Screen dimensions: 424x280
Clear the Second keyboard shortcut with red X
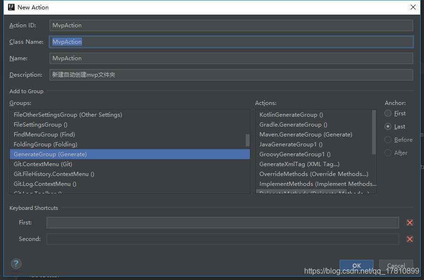(410, 239)
